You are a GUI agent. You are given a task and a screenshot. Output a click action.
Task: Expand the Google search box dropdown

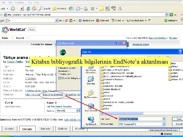57,21
